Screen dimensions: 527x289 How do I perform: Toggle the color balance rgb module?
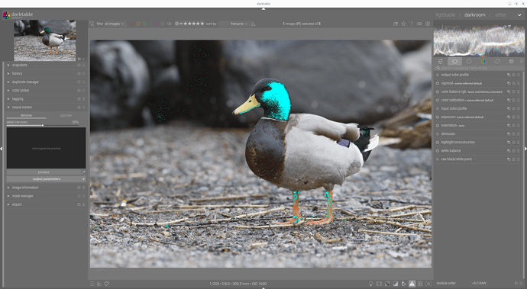click(438, 92)
